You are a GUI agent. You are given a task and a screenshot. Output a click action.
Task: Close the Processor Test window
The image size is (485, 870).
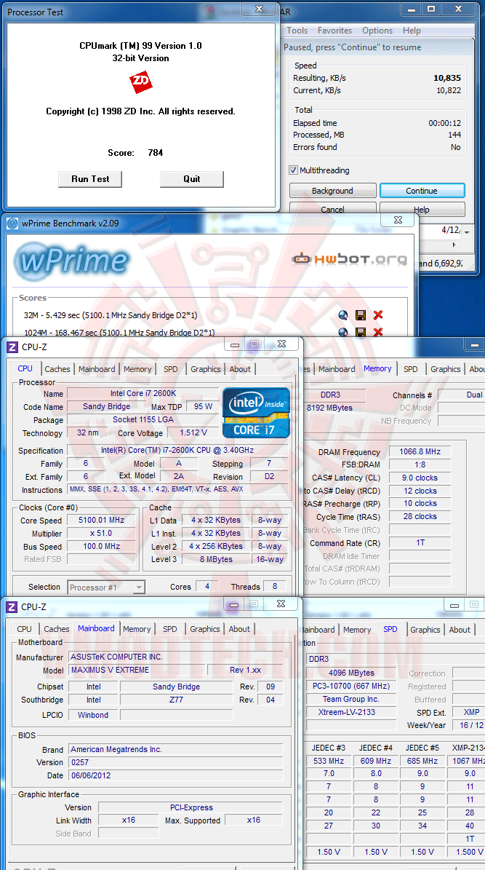259,9
